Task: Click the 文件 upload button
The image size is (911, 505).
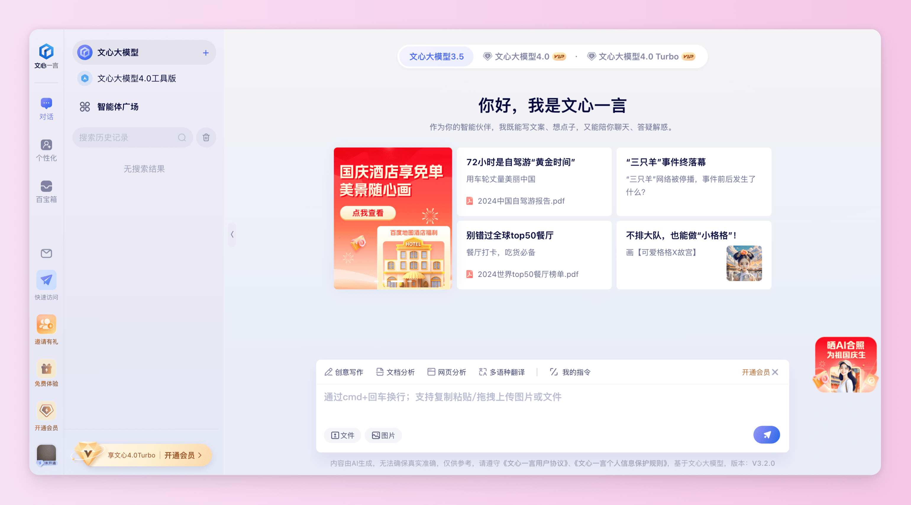Action: coord(342,435)
